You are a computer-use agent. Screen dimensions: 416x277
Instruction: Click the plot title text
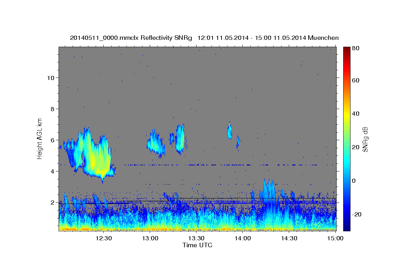click(x=204, y=38)
